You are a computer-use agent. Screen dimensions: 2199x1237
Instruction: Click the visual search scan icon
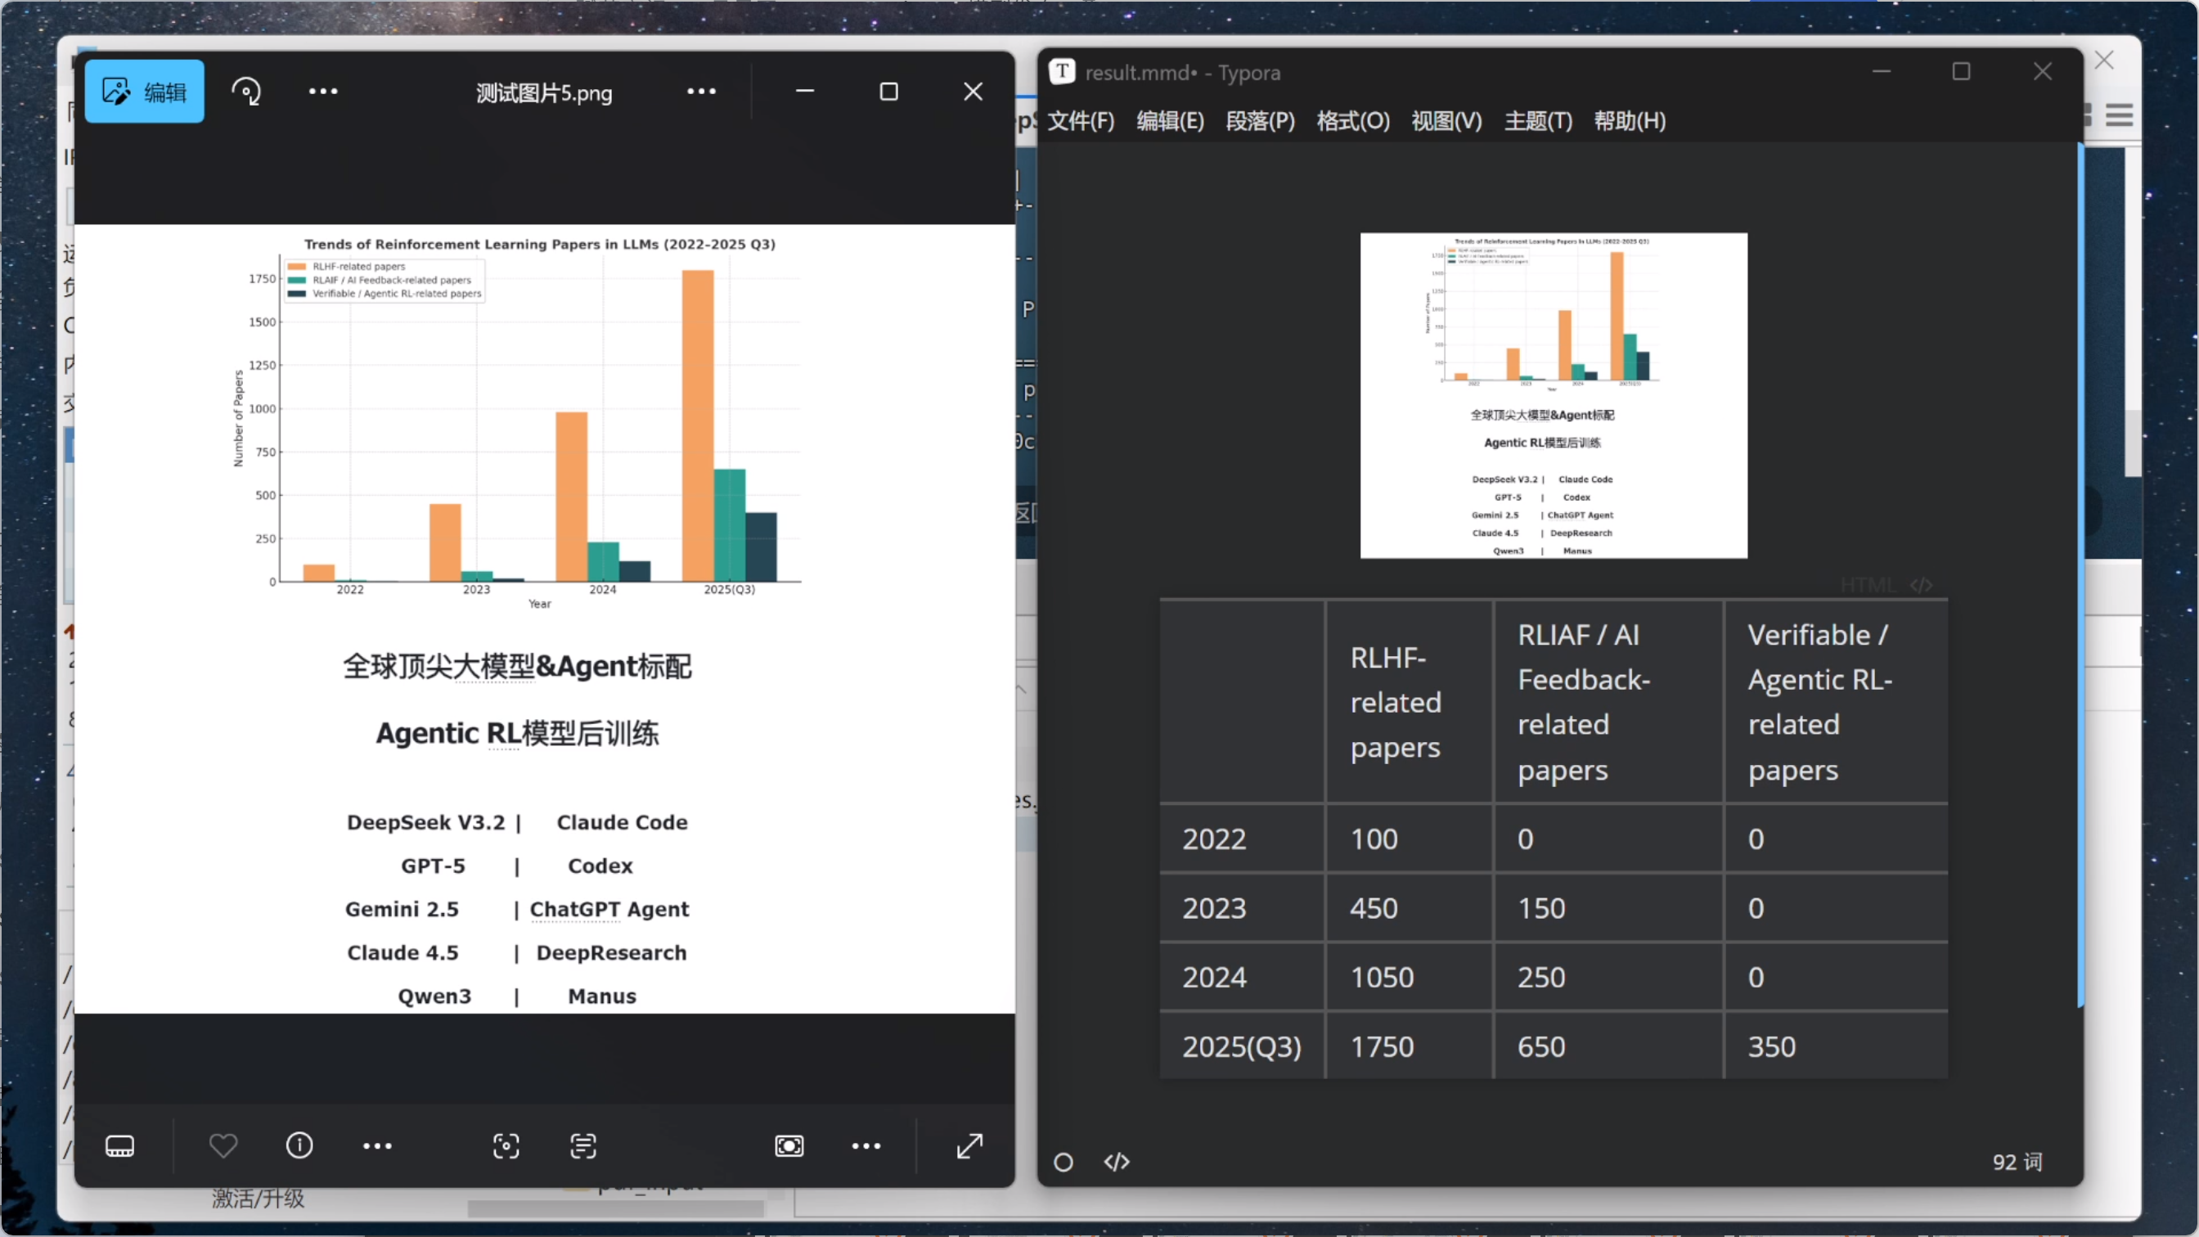[506, 1145]
